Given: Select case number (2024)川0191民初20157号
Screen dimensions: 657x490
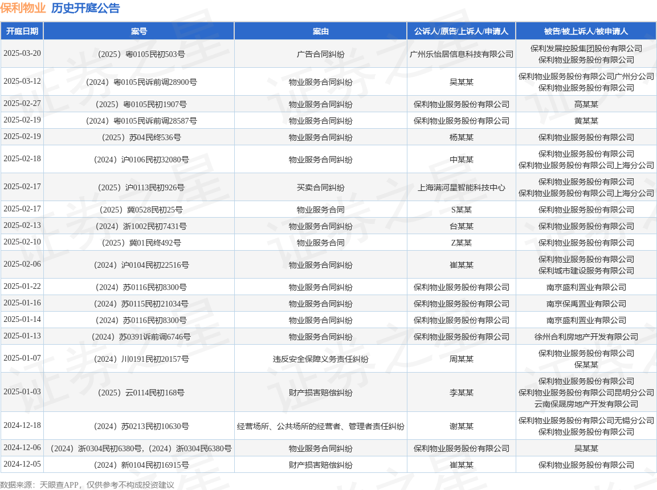Looking at the screenshot, I should click(x=138, y=359).
